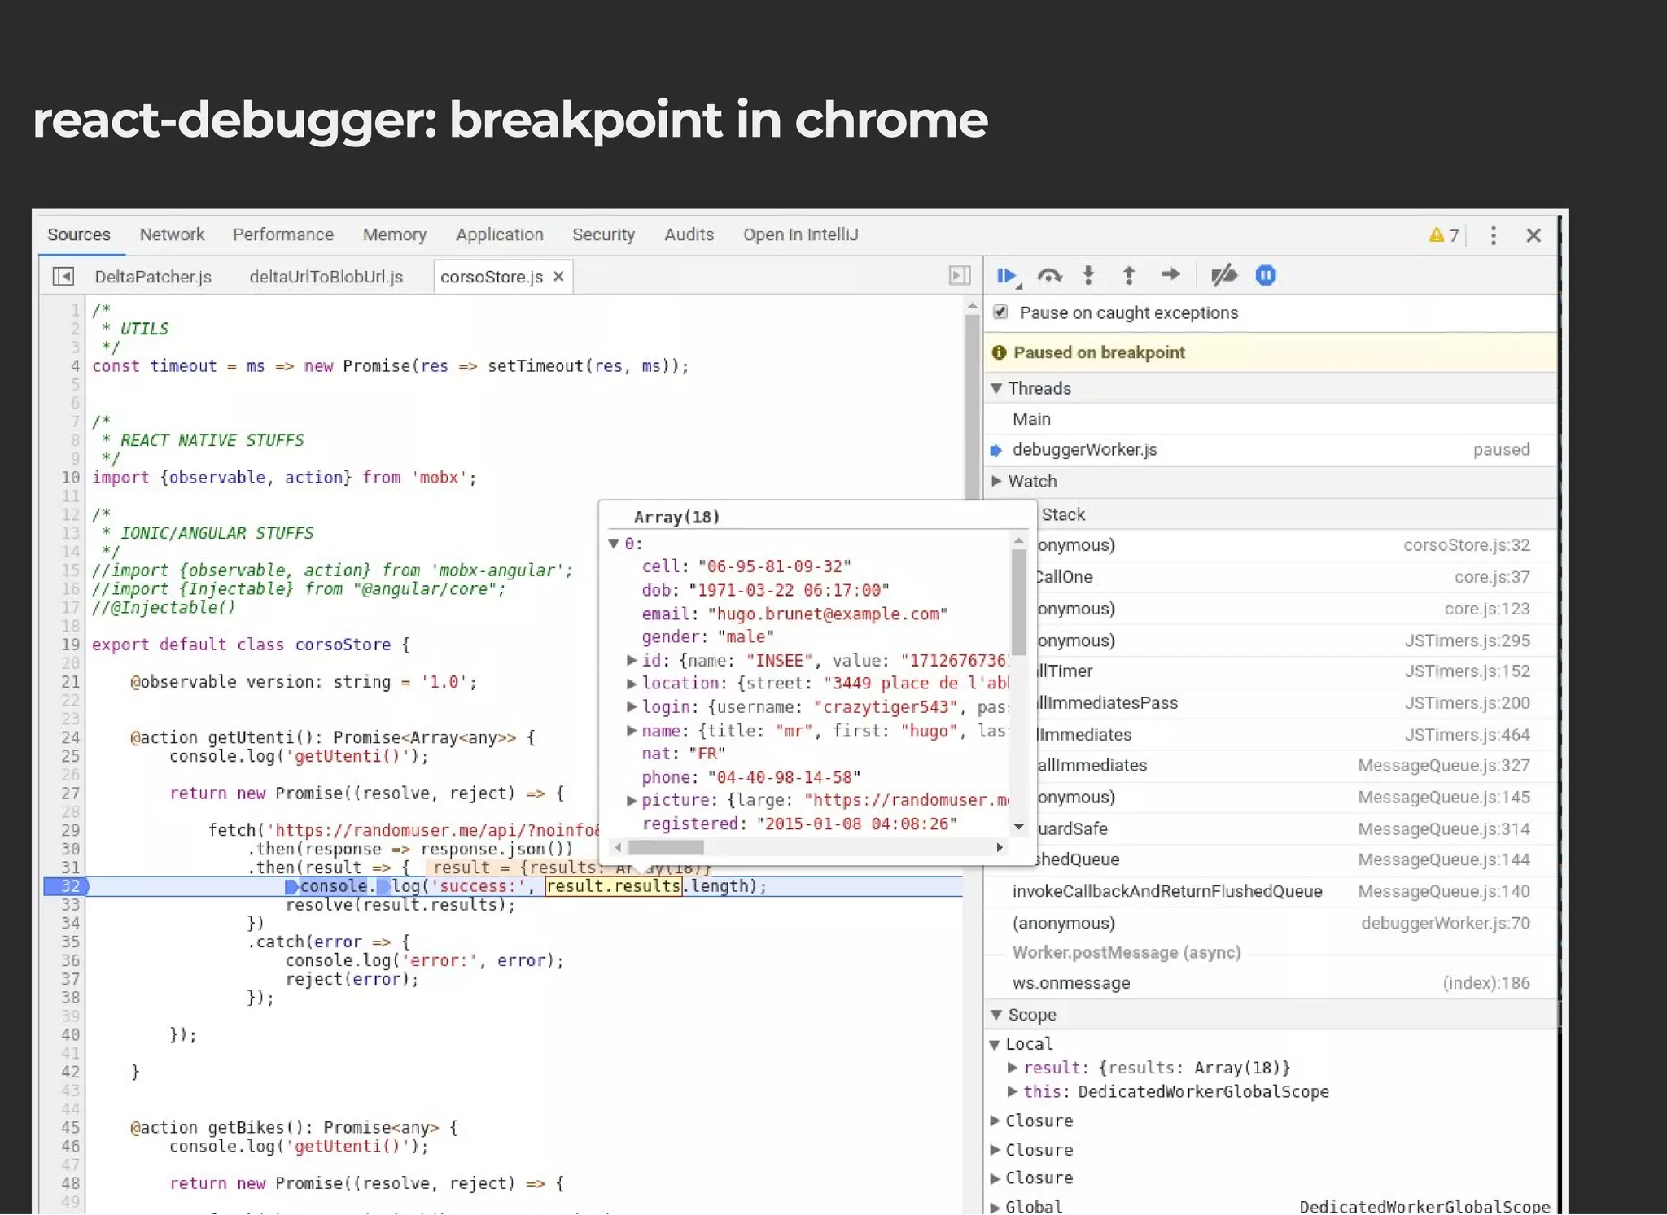Expand the name object in popup
This screenshot has height=1215, width=1667.
(632, 730)
